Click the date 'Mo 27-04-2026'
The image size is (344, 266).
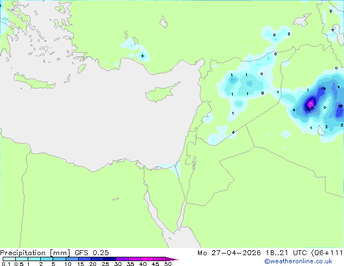click(x=230, y=253)
